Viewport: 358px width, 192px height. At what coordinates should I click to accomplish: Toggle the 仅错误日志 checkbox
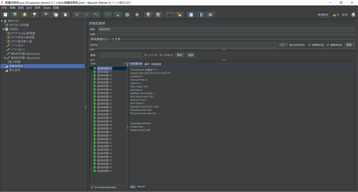coord(310,45)
